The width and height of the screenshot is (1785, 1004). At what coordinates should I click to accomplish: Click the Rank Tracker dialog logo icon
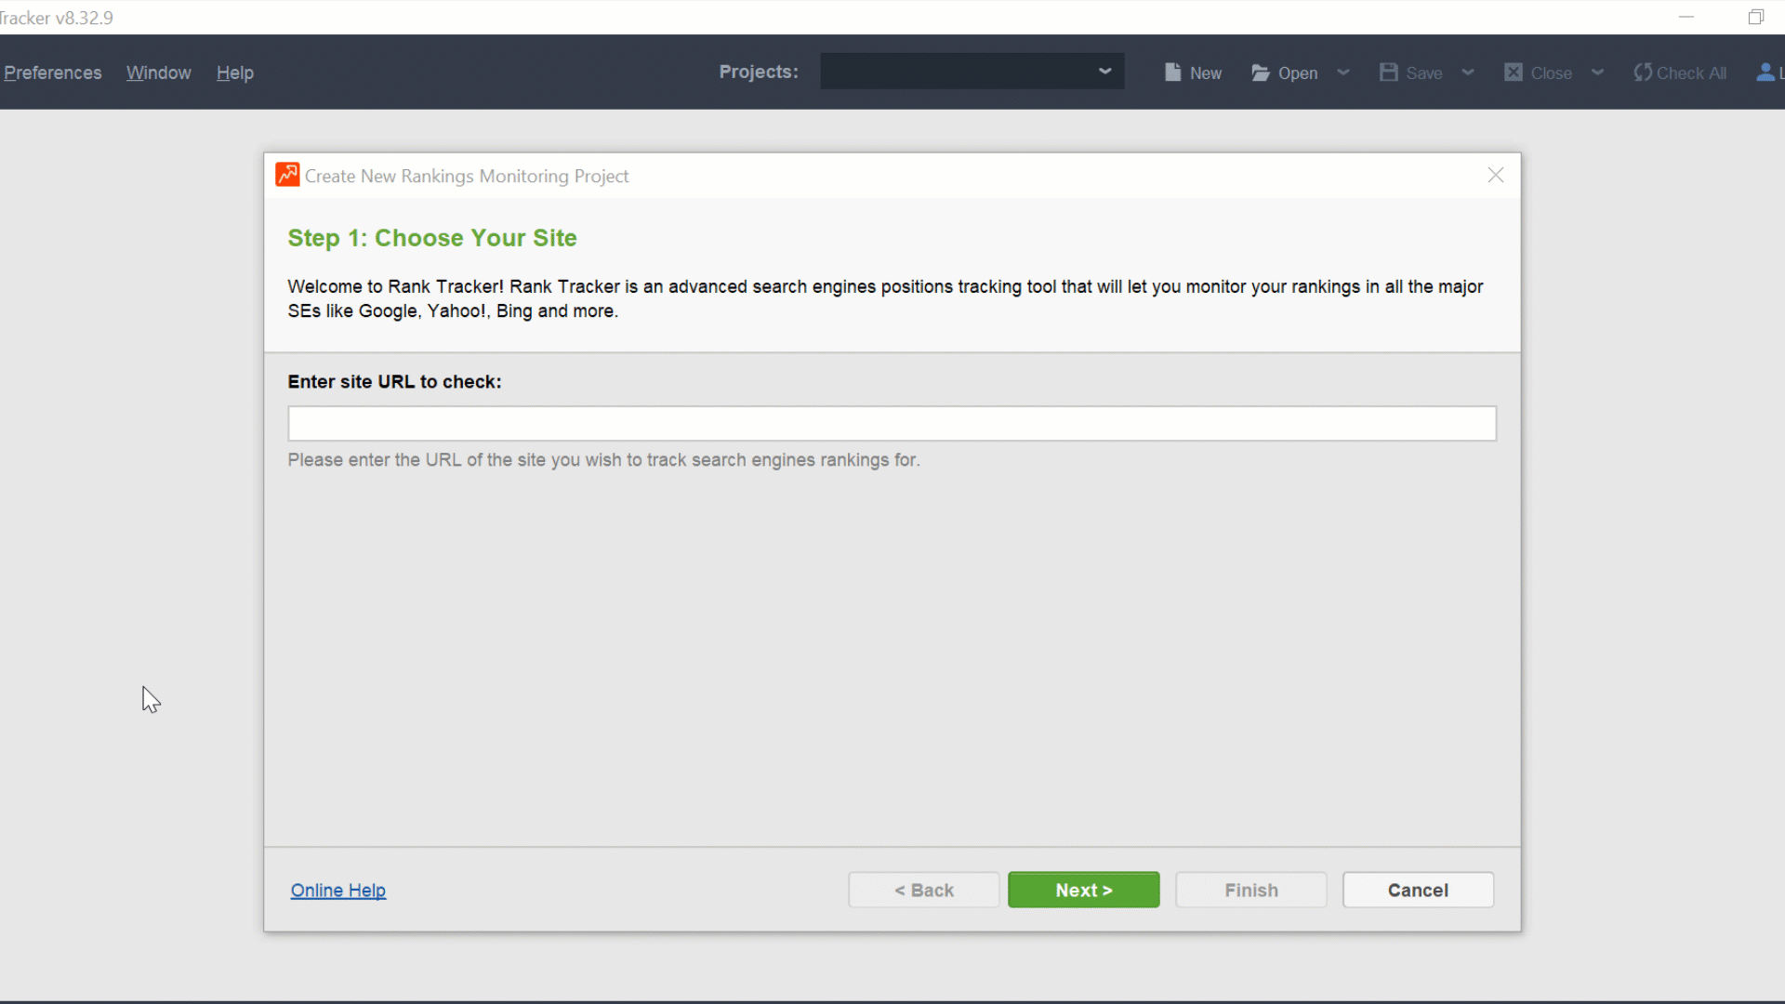coord(287,175)
